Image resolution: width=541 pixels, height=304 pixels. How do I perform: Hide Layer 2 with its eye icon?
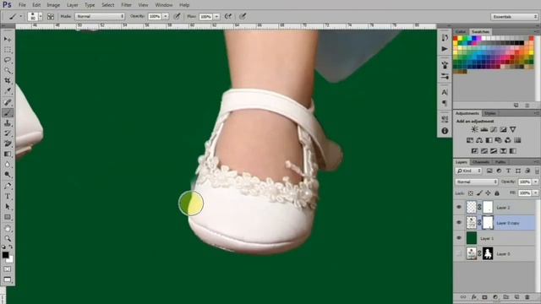click(459, 207)
